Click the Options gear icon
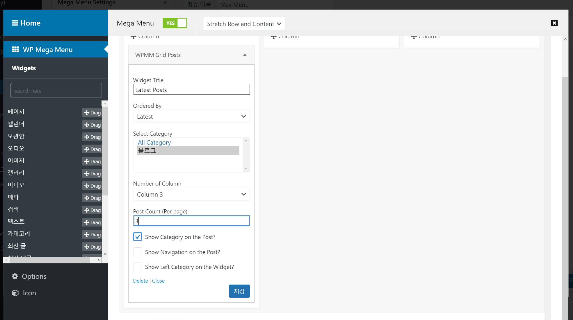Screen dimensions: 573x320 tap(15, 276)
